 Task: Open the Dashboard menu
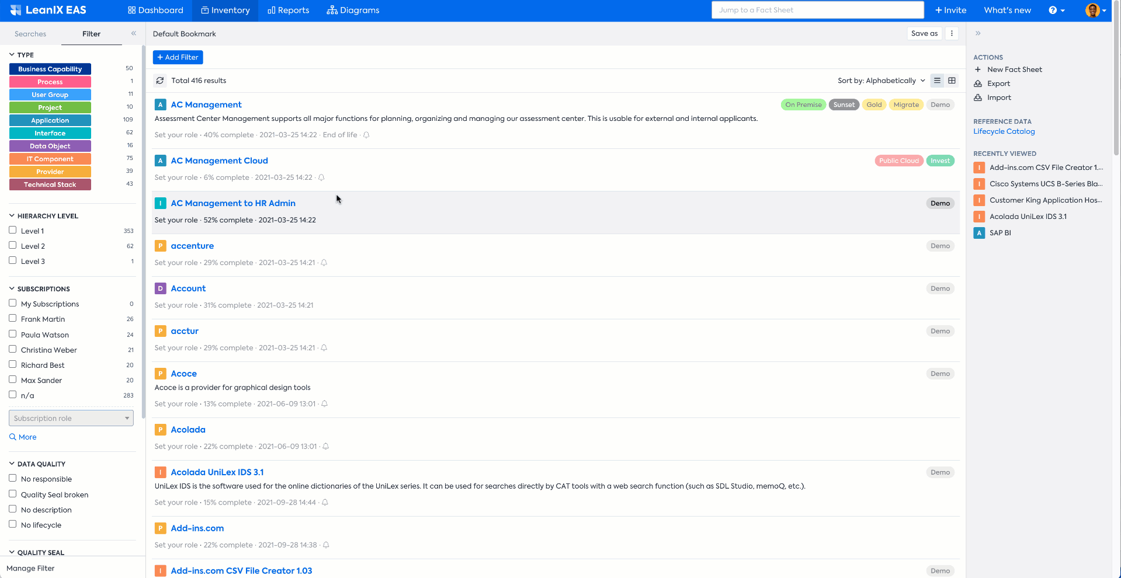click(155, 10)
